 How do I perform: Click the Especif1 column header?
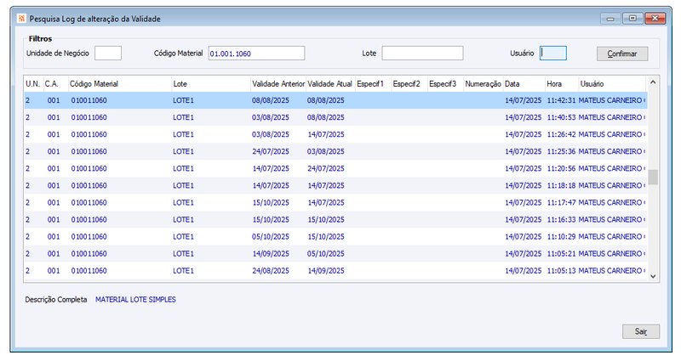(373, 83)
